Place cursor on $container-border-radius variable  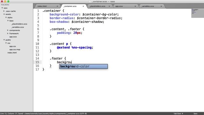click(99, 18)
